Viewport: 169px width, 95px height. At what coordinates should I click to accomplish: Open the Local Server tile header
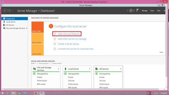coord(77,69)
